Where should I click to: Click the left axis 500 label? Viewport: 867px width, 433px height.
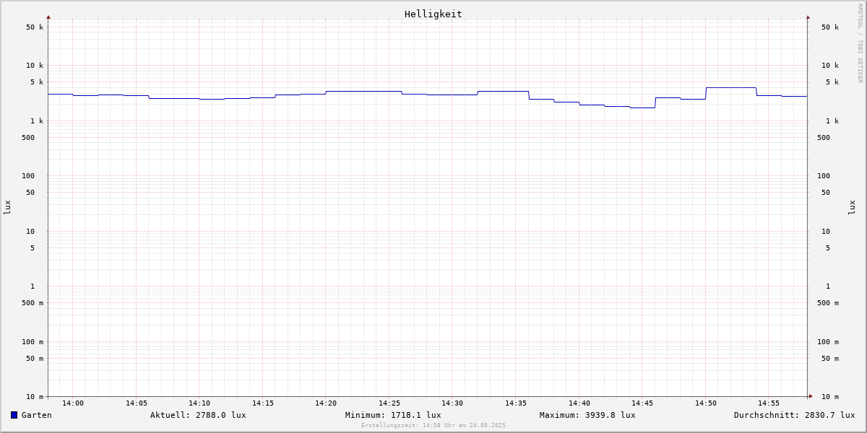28,138
